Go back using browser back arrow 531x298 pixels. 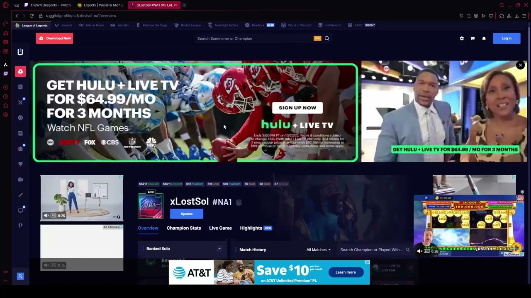pyautogui.click(x=17, y=16)
